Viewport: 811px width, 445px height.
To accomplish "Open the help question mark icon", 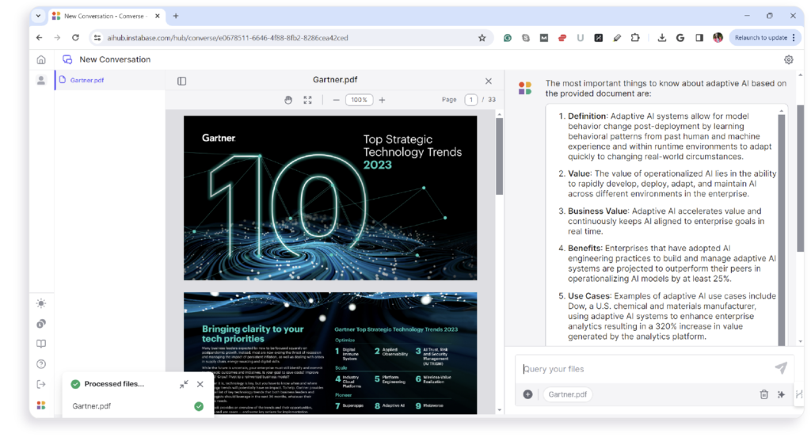I will [x=41, y=364].
